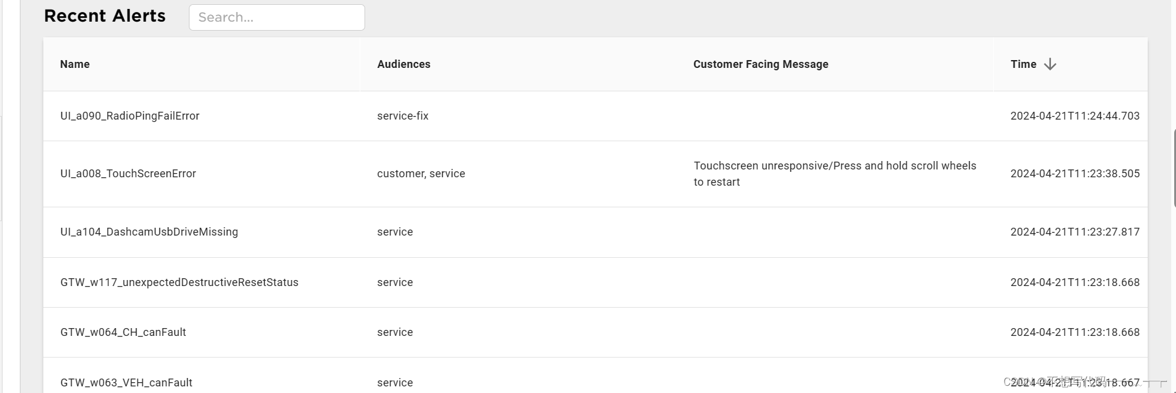The image size is (1176, 393).
Task: Select the UI_a008_TouchScreenError alert name
Action: 128,174
